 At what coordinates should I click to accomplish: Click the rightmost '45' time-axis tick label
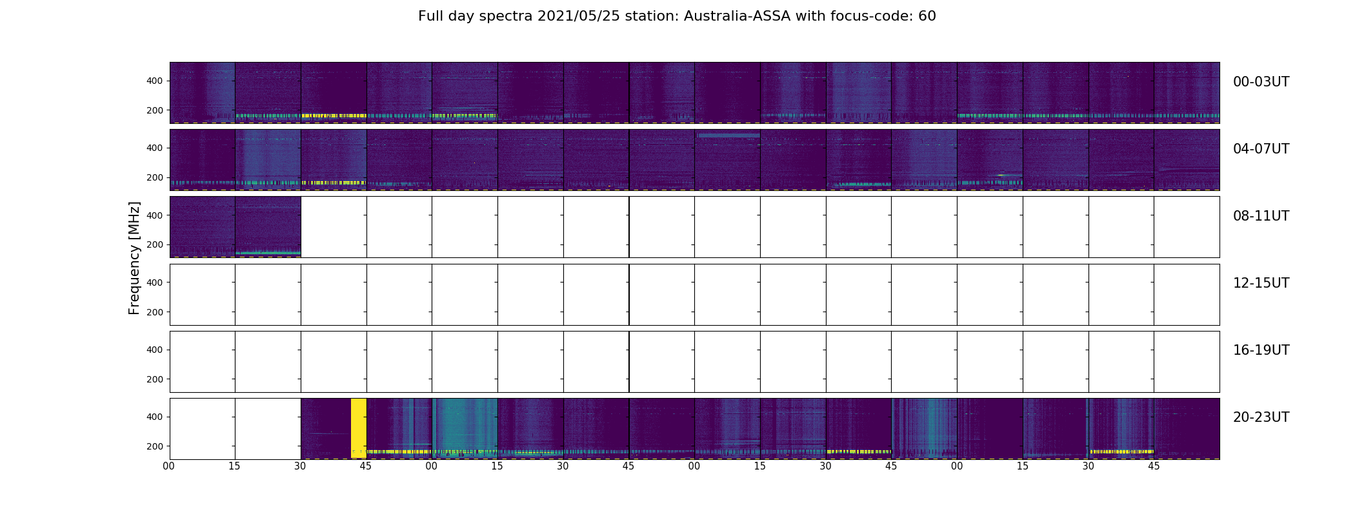click(x=1154, y=466)
